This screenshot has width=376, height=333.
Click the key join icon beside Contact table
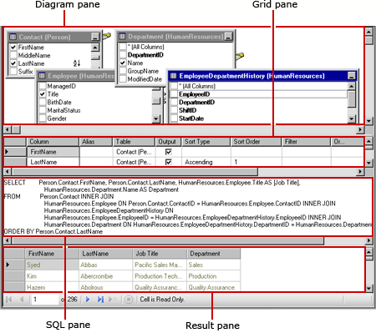(107, 36)
